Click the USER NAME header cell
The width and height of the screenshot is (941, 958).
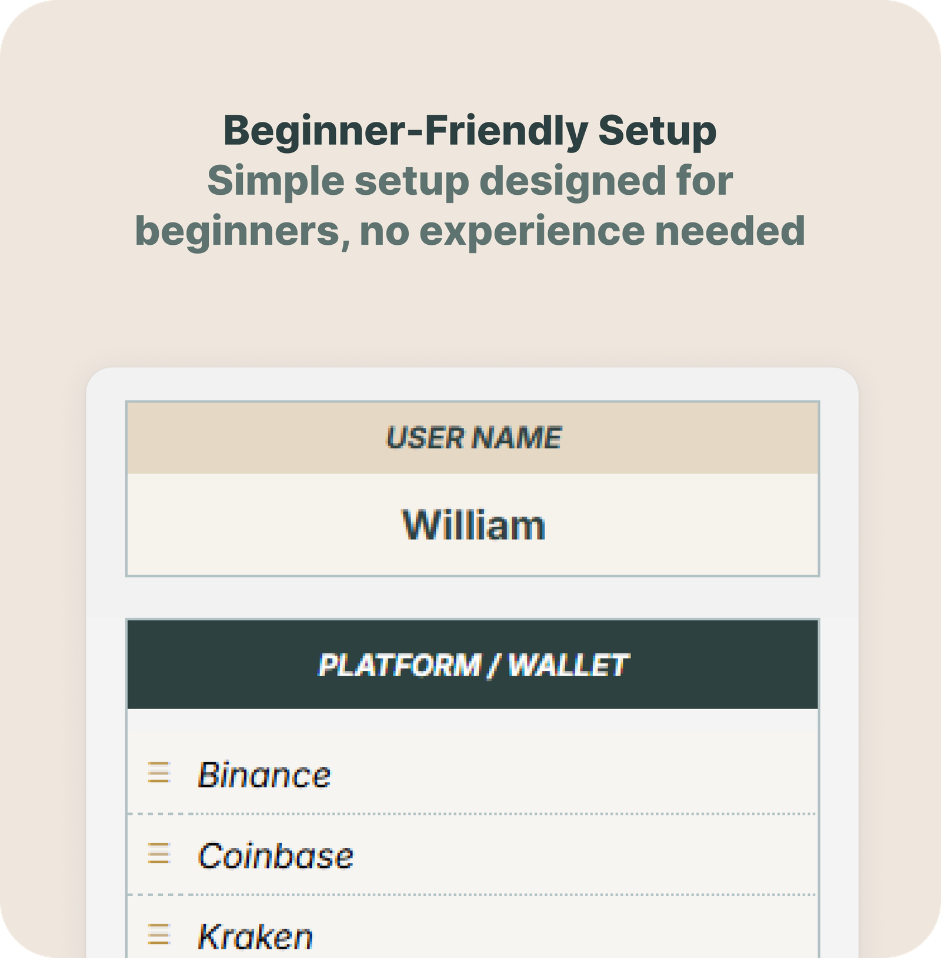[x=473, y=438]
